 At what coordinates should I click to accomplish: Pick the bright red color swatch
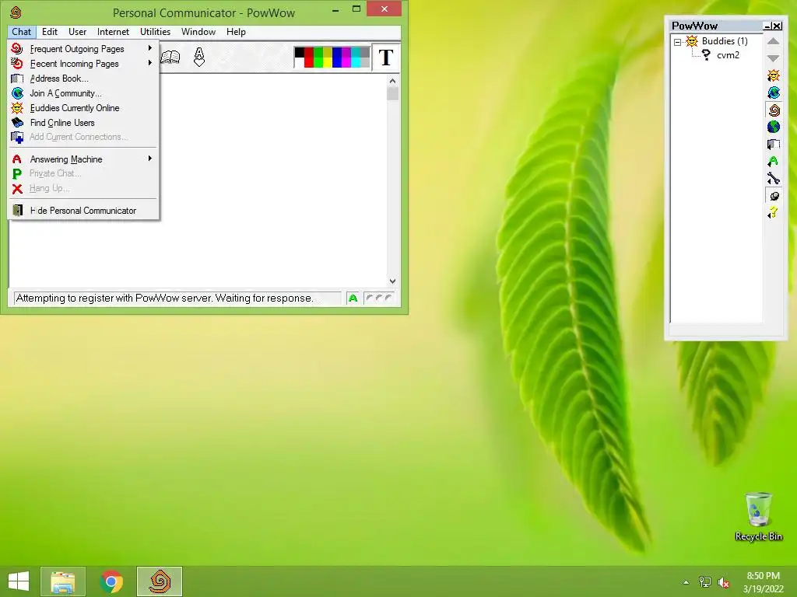pyautogui.click(x=308, y=62)
